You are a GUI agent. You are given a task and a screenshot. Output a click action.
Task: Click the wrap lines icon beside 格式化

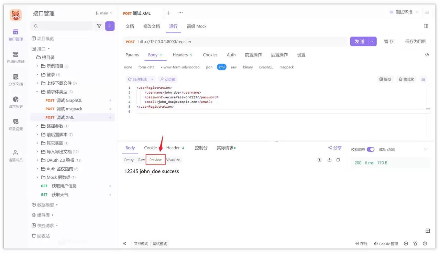(x=423, y=79)
